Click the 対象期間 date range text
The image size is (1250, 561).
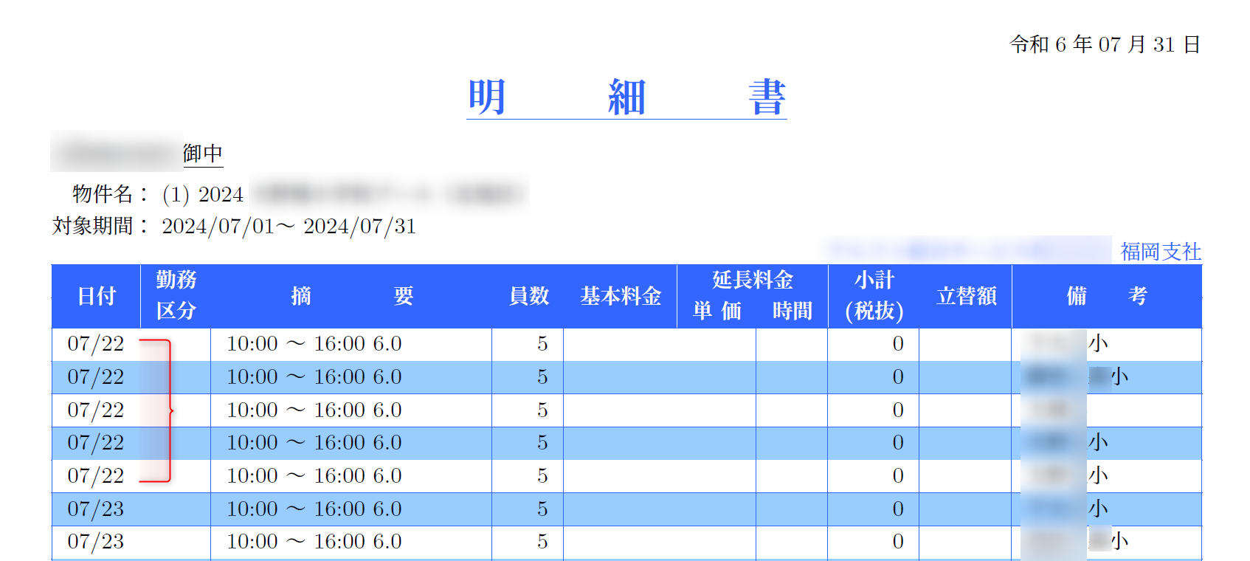point(289,227)
